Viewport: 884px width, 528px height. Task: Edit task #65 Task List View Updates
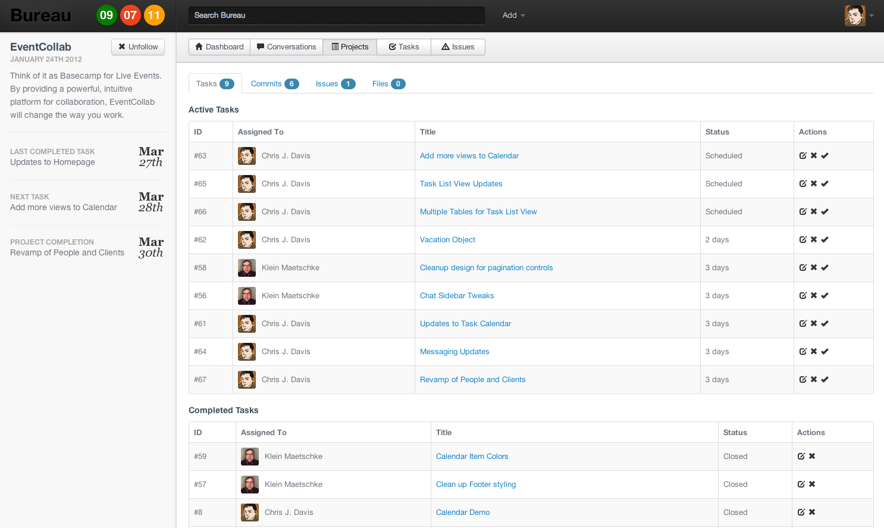click(x=803, y=184)
